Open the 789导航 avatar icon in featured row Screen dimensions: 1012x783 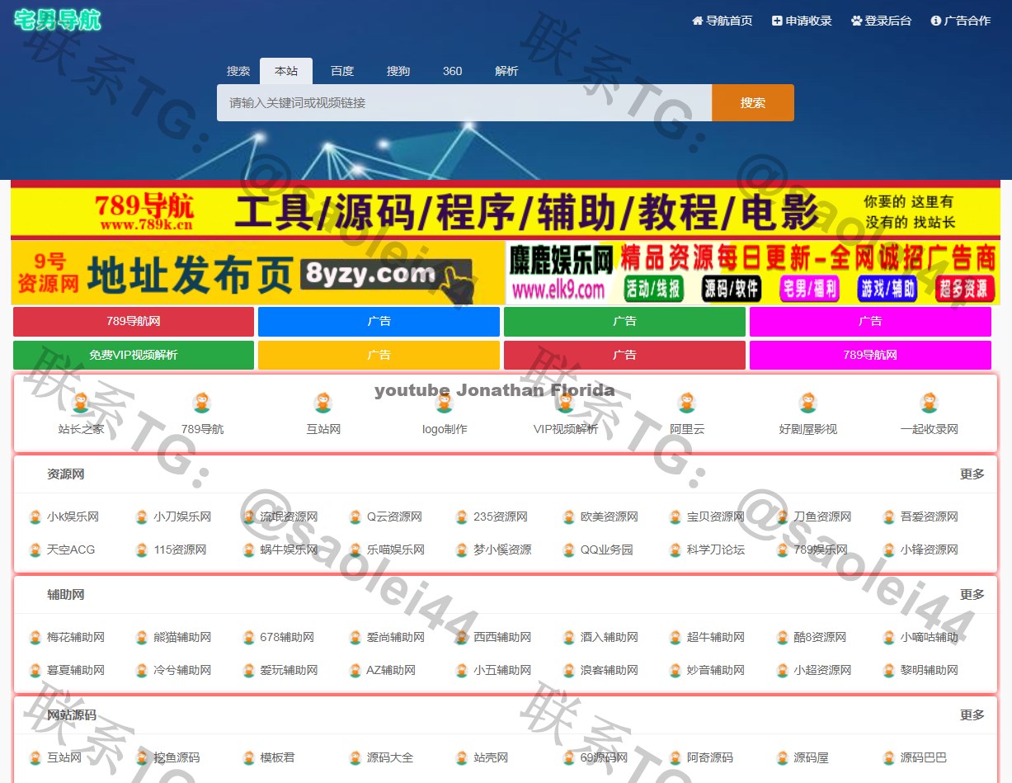pyautogui.click(x=202, y=403)
